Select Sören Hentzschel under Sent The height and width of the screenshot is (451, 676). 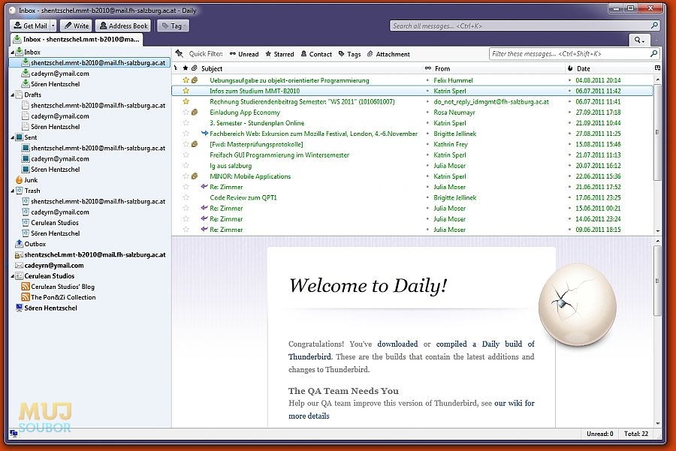(x=55, y=170)
